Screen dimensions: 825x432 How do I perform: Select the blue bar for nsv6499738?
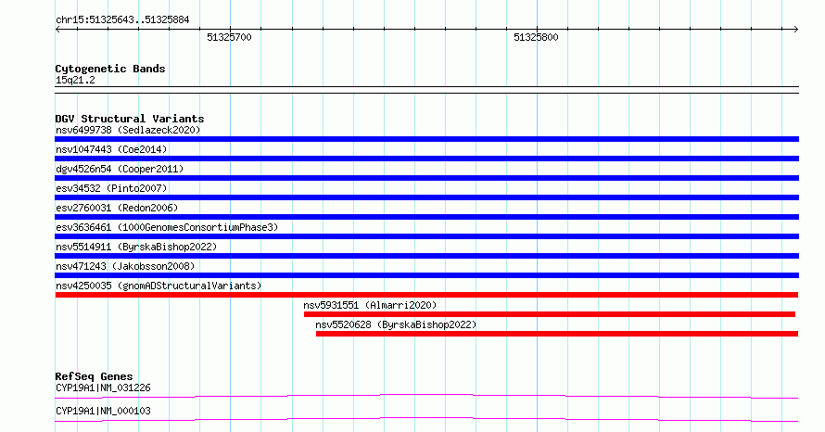click(x=426, y=139)
